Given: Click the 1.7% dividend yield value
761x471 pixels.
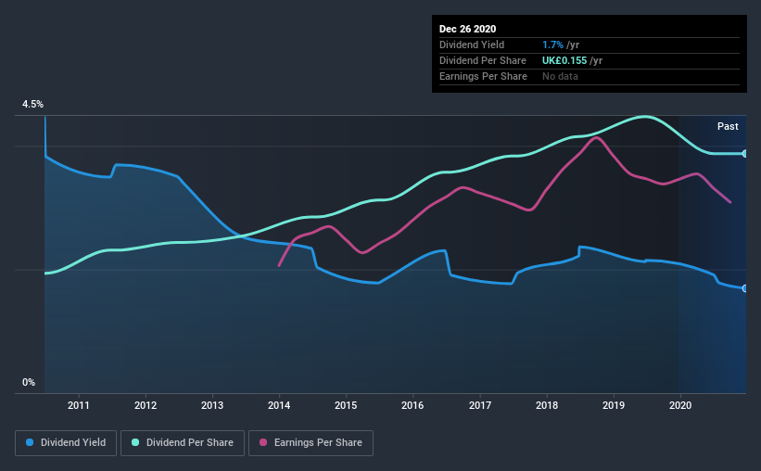Looking at the screenshot, I should point(552,45).
